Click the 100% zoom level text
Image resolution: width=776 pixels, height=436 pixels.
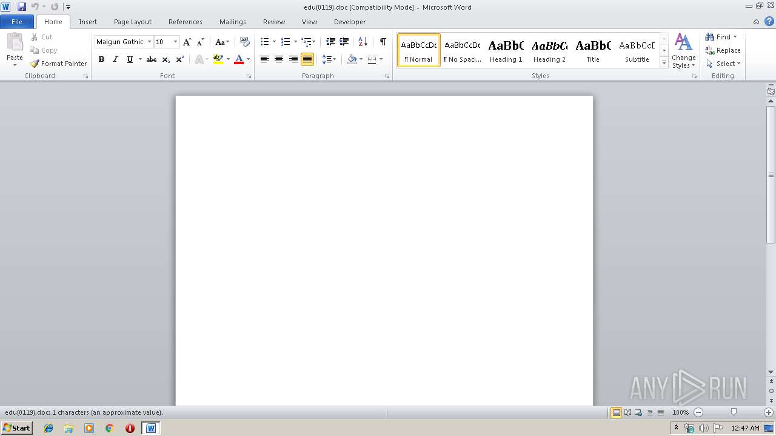pos(680,412)
